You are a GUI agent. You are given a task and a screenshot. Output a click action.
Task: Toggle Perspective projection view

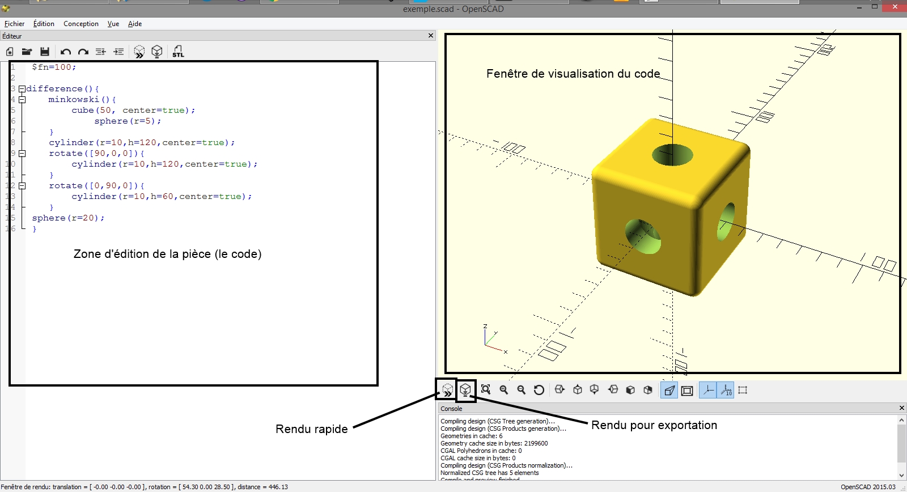click(669, 390)
